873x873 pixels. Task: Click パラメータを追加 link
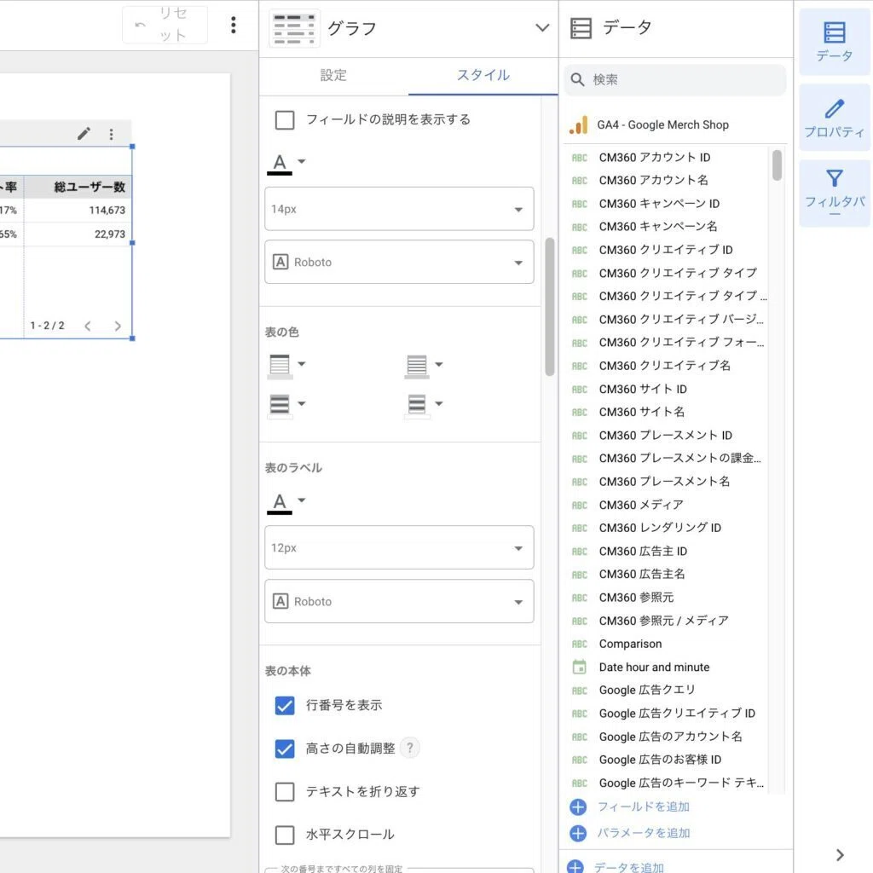[643, 833]
